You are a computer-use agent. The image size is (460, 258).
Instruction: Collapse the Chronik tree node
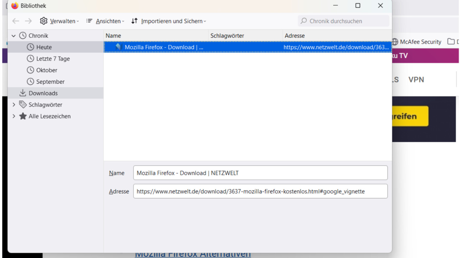[14, 36]
